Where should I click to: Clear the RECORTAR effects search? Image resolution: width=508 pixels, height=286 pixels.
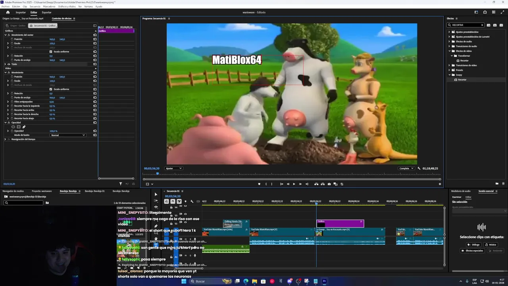[482, 25]
